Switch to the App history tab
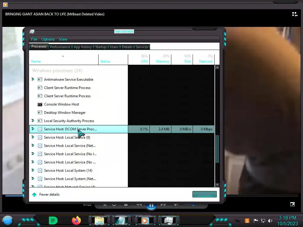The height and width of the screenshot is (227, 303). 83,47
